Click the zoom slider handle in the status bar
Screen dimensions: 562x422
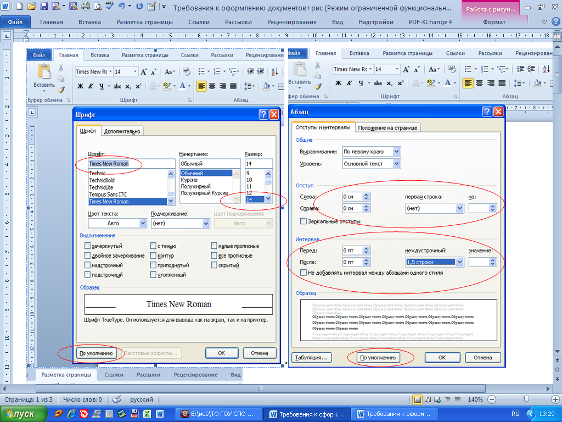click(x=526, y=399)
